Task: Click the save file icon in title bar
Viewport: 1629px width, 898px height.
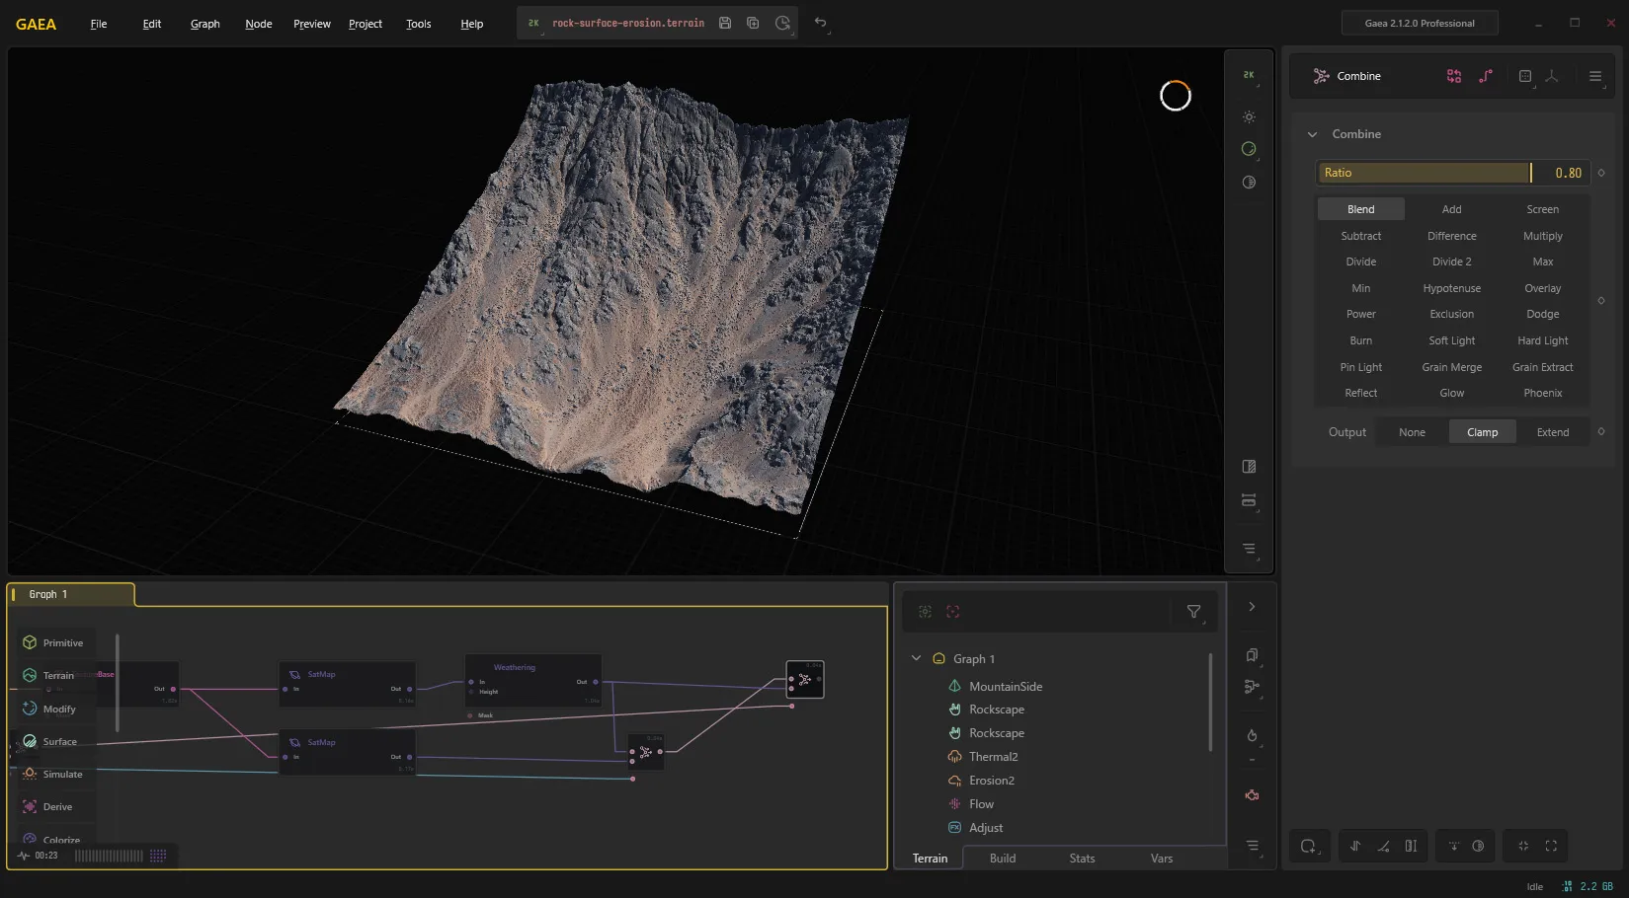Action: (x=725, y=23)
